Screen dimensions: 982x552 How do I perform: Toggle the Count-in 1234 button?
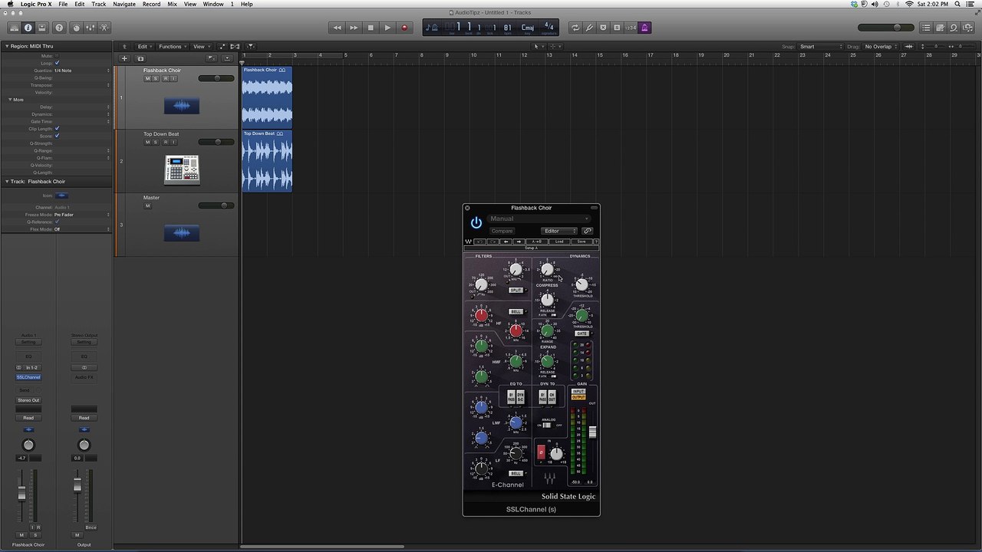coord(631,28)
